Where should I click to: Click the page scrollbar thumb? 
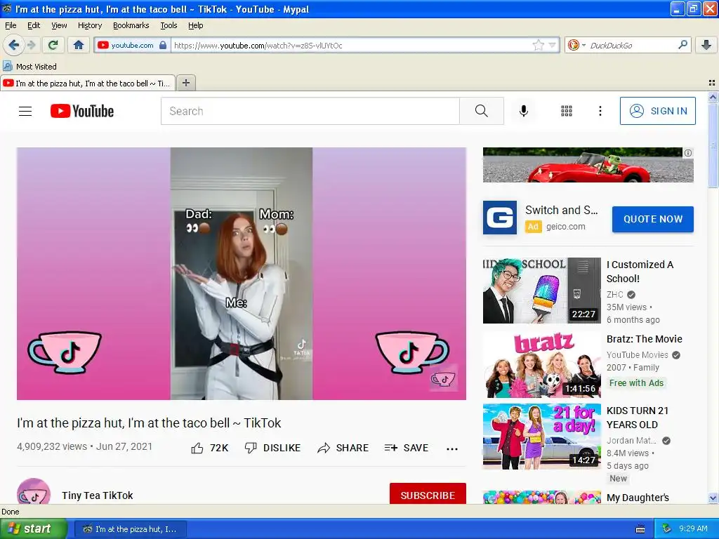(x=713, y=146)
